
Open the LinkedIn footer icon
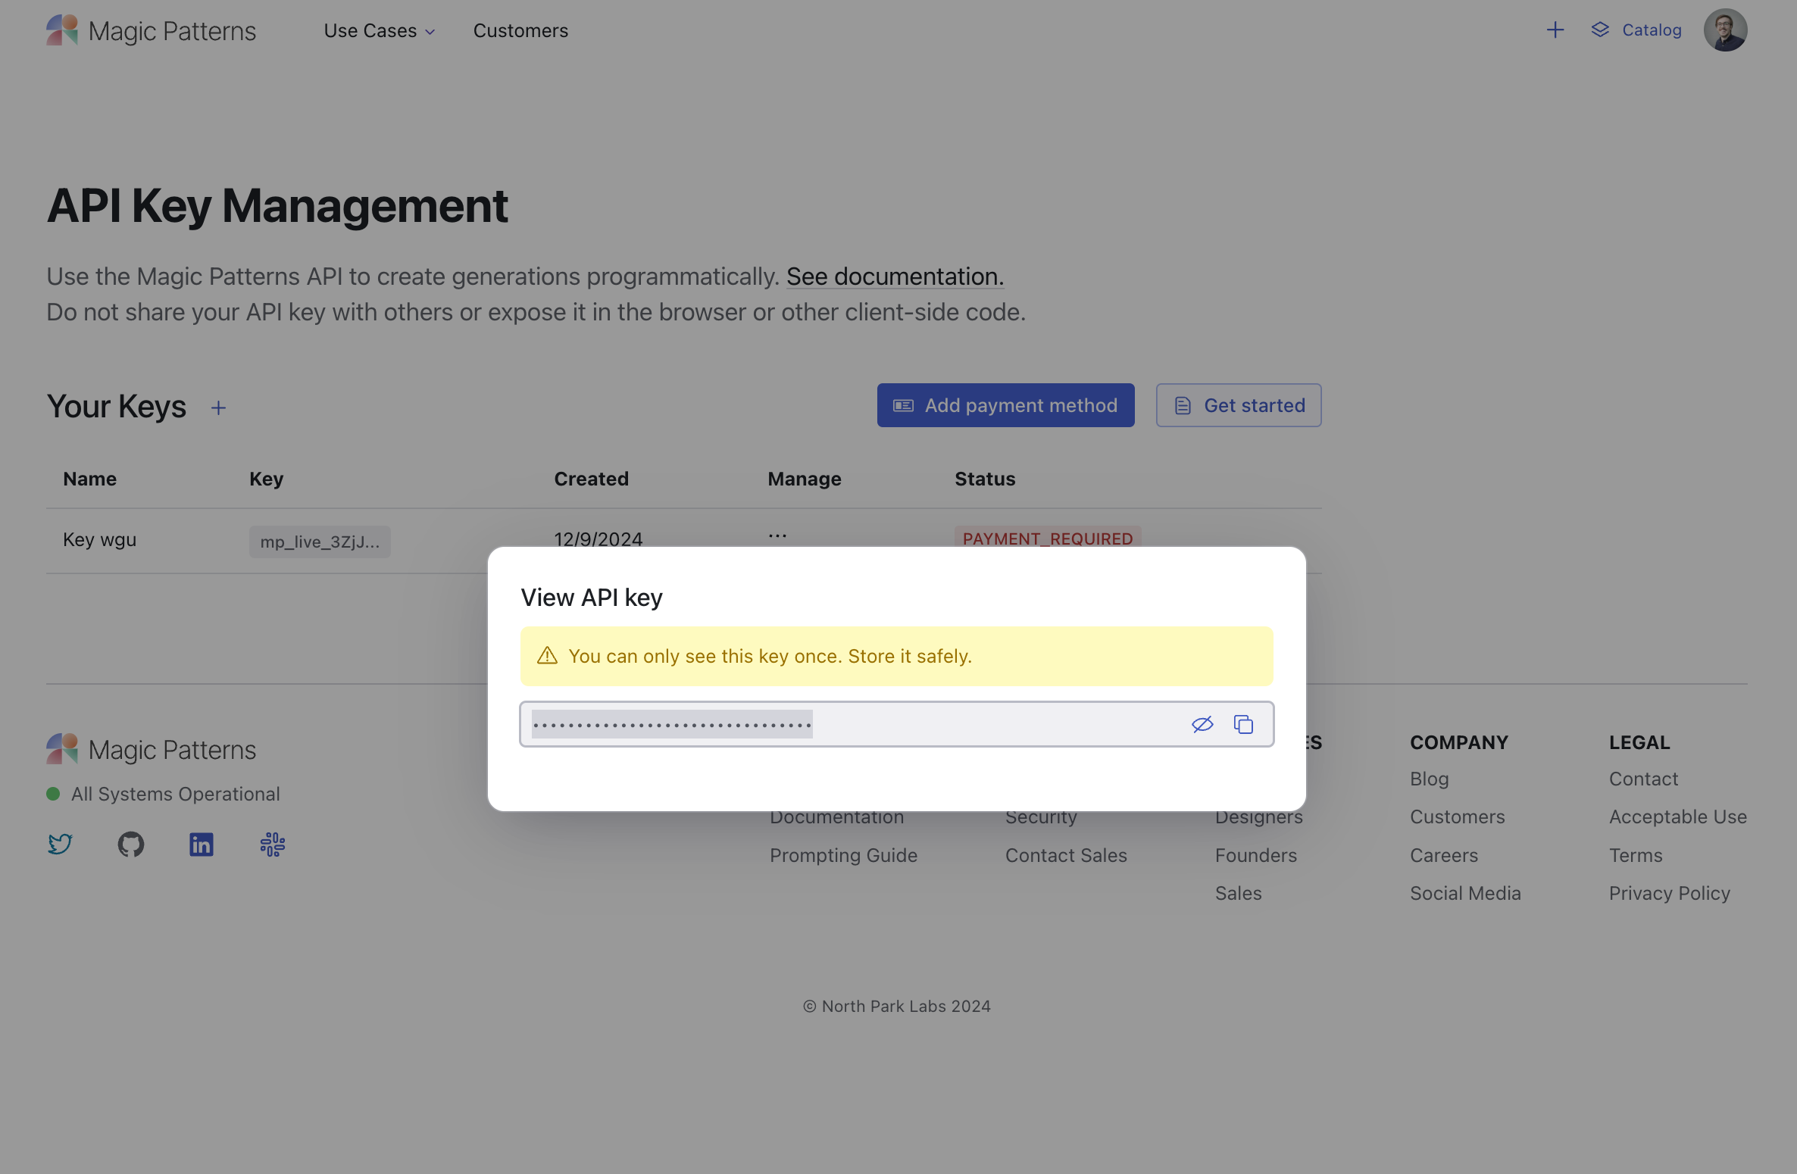[x=202, y=844]
